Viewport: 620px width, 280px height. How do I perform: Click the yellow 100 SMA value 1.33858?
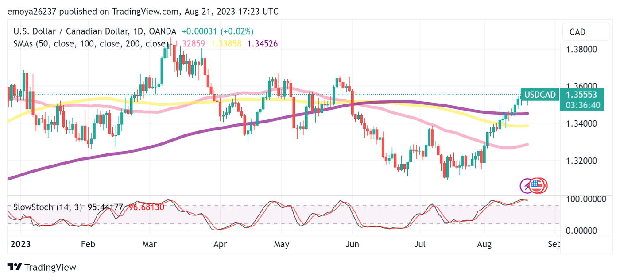tap(226, 44)
